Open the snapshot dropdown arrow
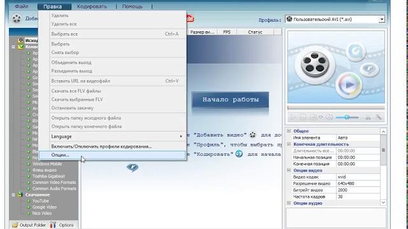The image size is (408, 229). [x=321, y=117]
